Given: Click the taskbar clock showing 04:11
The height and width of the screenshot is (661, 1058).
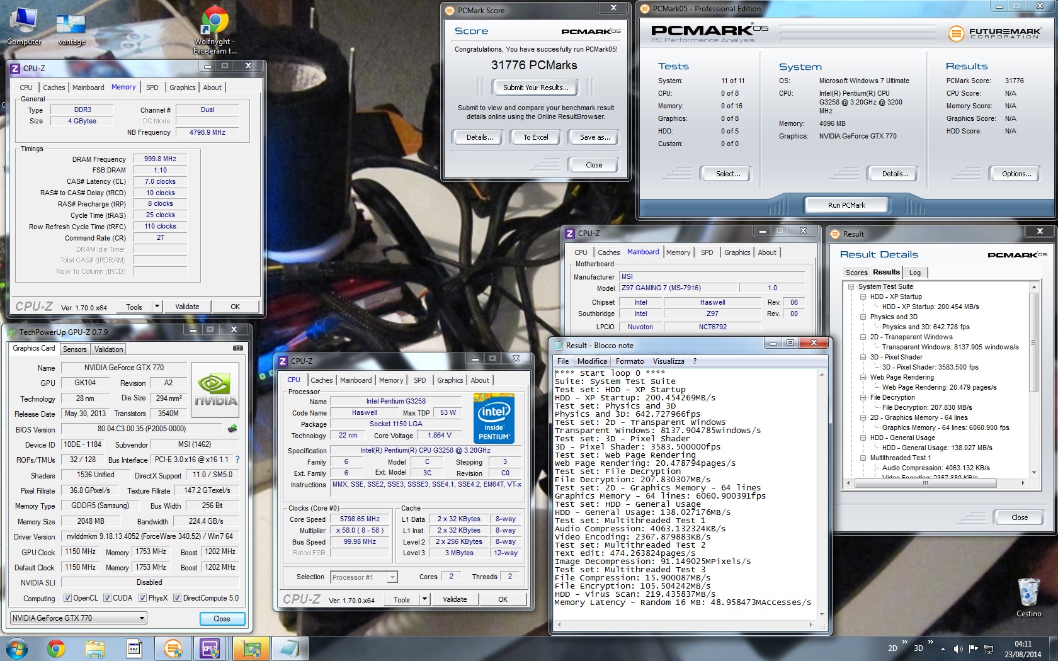Looking at the screenshot, I should (x=1023, y=649).
